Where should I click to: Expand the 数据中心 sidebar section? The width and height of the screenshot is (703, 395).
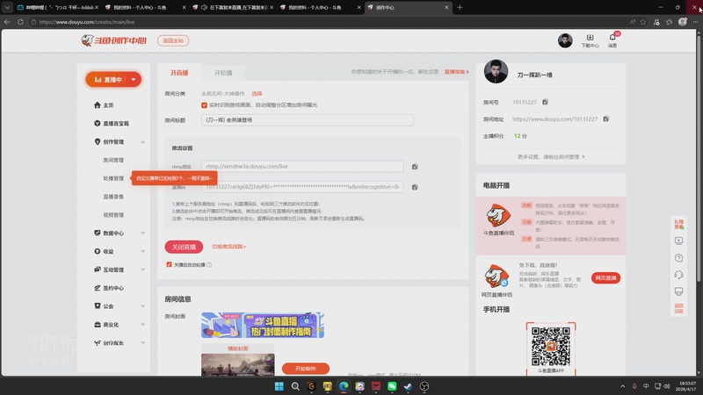click(x=142, y=233)
